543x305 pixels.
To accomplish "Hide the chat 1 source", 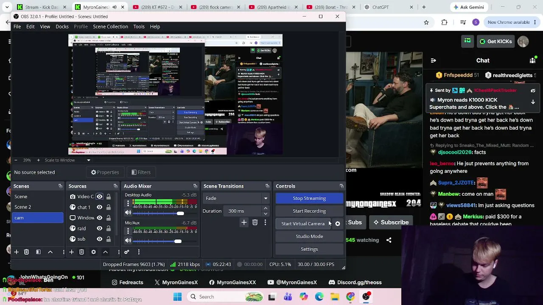I will point(99,207).
